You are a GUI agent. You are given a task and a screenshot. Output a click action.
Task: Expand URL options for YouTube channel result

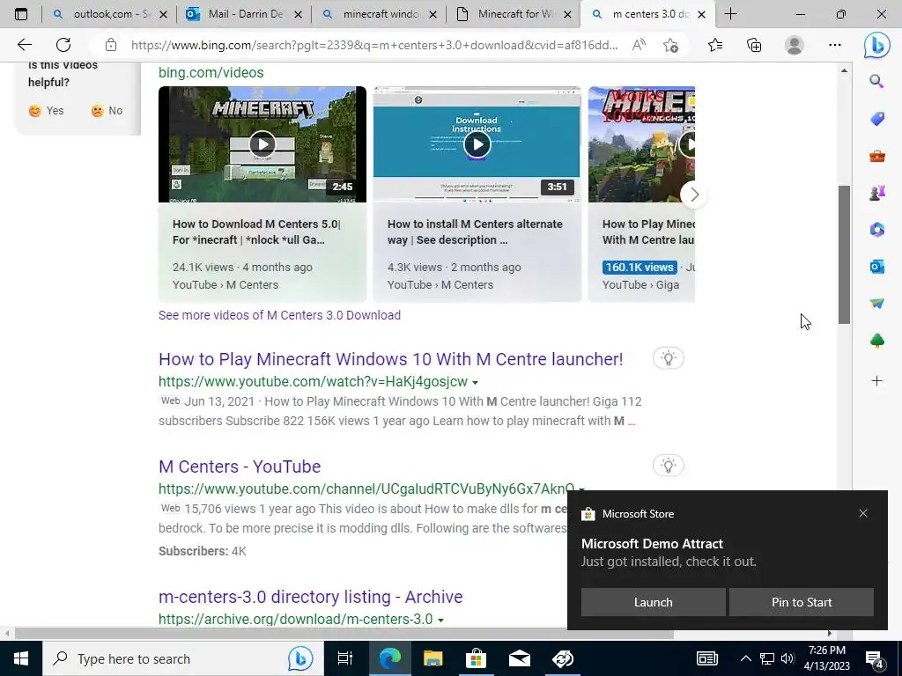pos(581,489)
